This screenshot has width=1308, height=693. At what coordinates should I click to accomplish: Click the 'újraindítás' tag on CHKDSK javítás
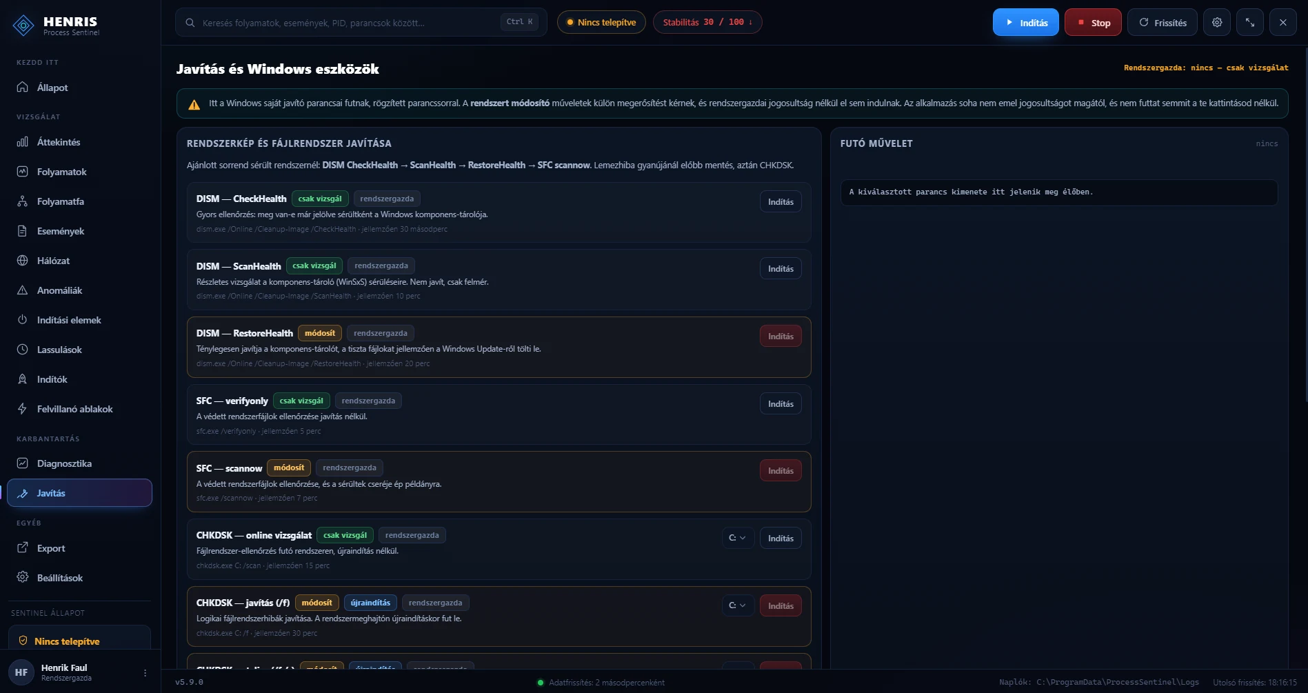pos(370,603)
